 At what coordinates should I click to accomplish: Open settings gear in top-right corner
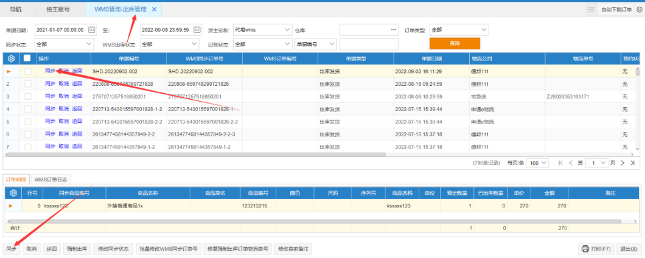[x=639, y=9]
